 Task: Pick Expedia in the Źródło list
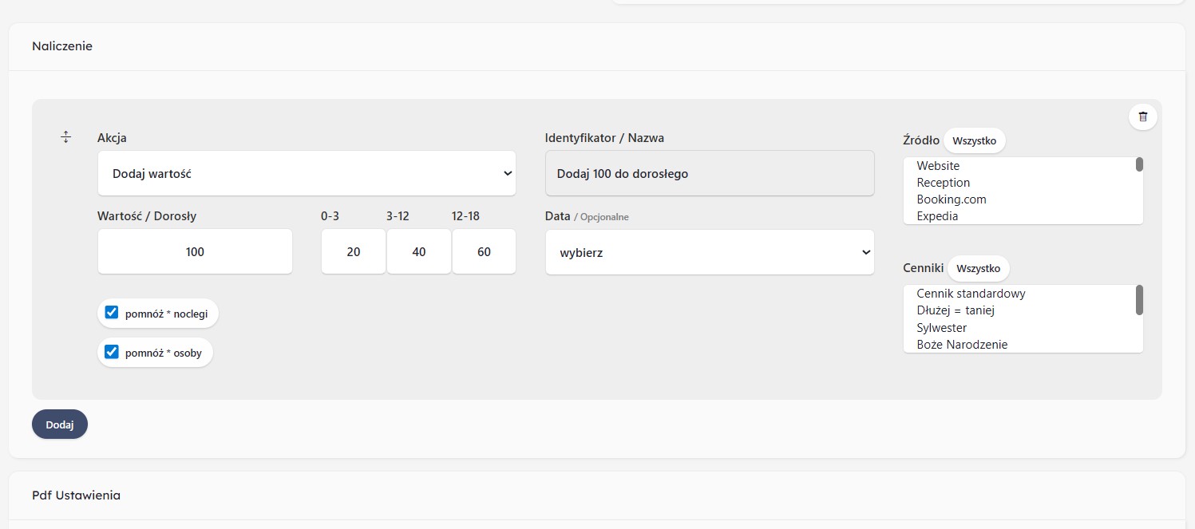pyautogui.click(x=937, y=216)
